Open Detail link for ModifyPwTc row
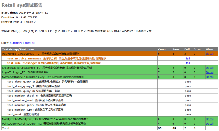Image resolution: width=219 pixels, height=131 pixels. pos(210,119)
